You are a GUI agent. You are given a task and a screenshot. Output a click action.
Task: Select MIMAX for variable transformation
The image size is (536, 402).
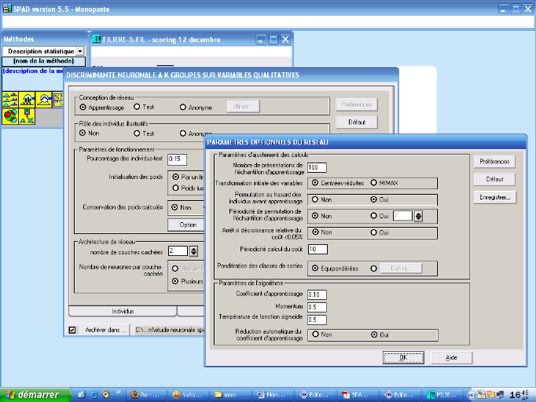373,182
